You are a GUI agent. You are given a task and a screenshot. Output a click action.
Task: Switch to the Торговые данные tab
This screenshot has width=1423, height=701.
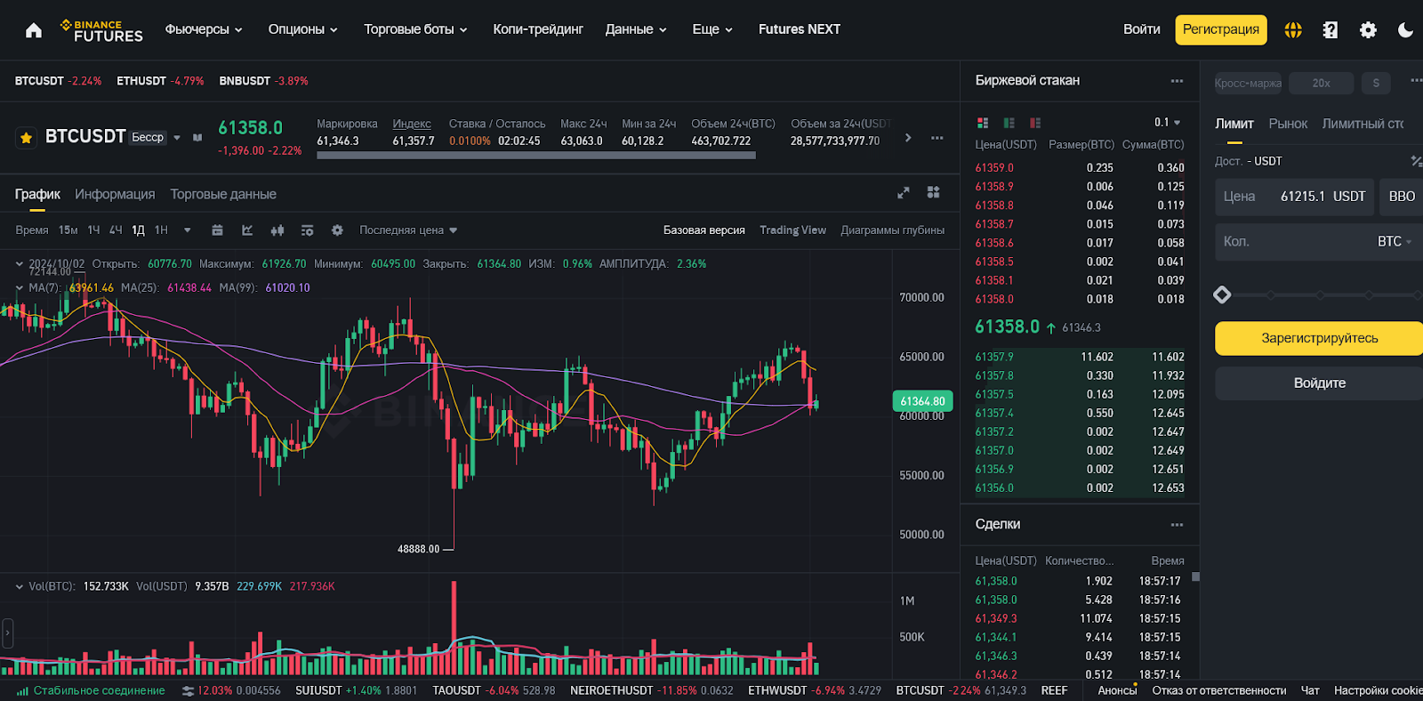[223, 194]
